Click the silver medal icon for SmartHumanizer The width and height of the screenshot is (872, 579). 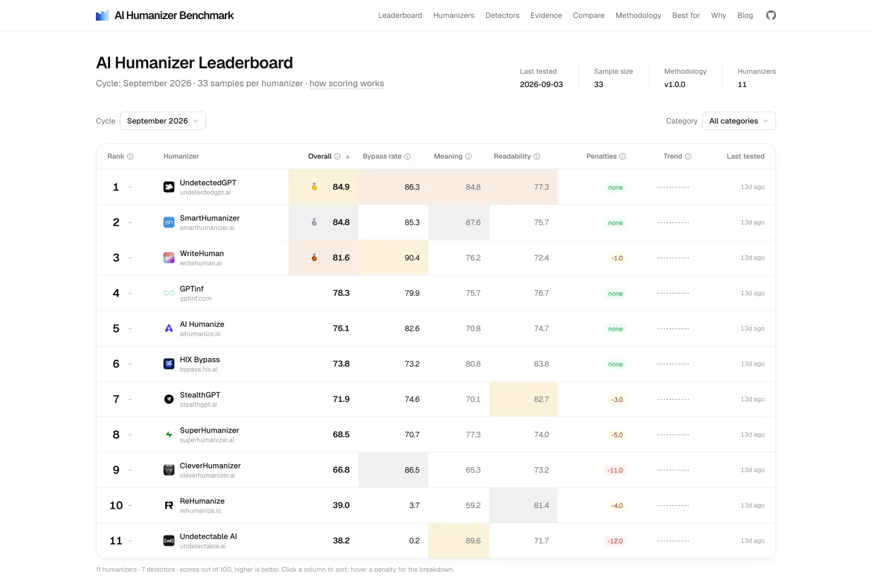314,222
